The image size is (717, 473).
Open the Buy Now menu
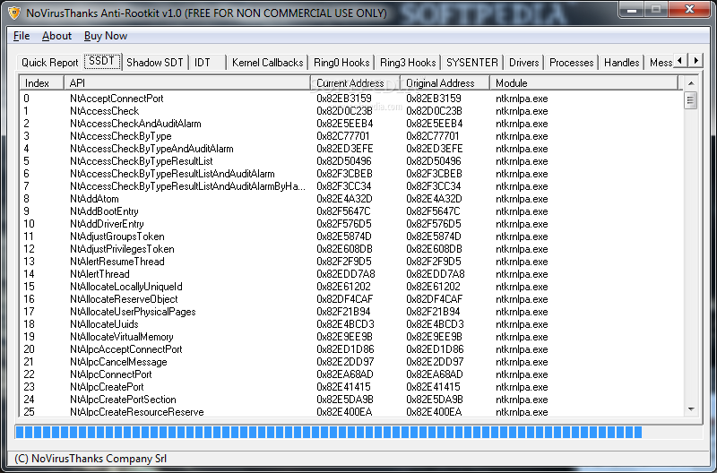pyautogui.click(x=106, y=36)
